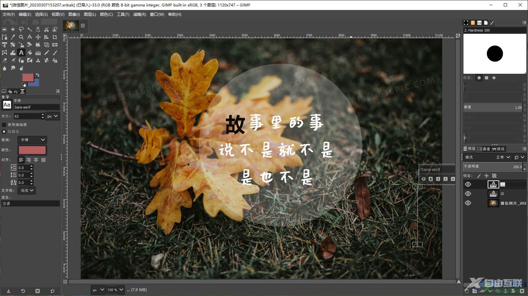Select the Free Select lasso tool
Image resolution: width=528 pixels, height=296 pixels.
21,29
